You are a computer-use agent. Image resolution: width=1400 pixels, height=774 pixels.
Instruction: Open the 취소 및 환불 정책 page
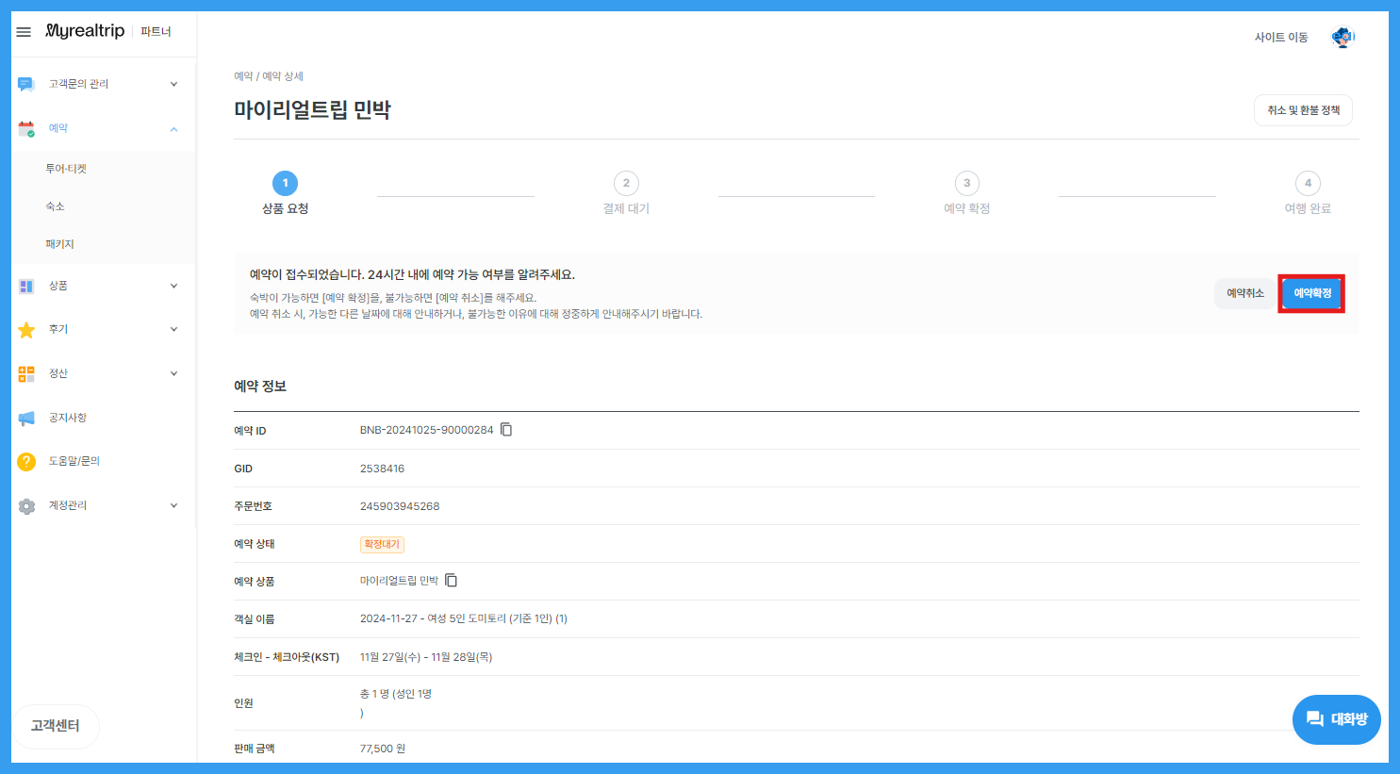click(x=1303, y=110)
